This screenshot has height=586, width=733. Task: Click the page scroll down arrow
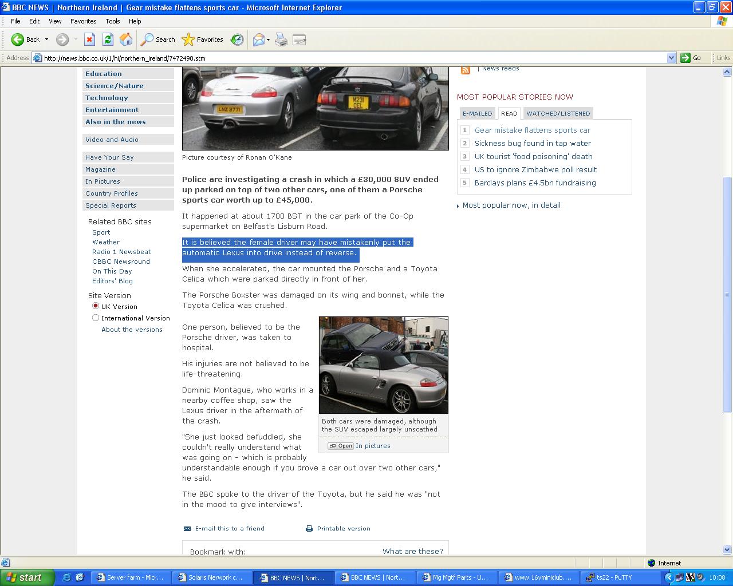coord(727,549)
